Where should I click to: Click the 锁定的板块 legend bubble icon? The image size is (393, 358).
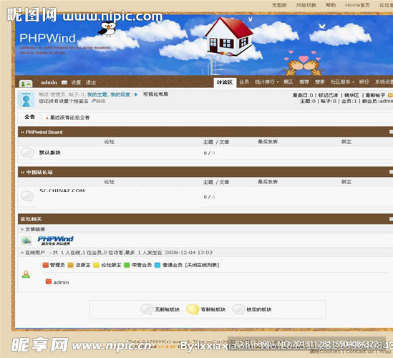(238, 309)
